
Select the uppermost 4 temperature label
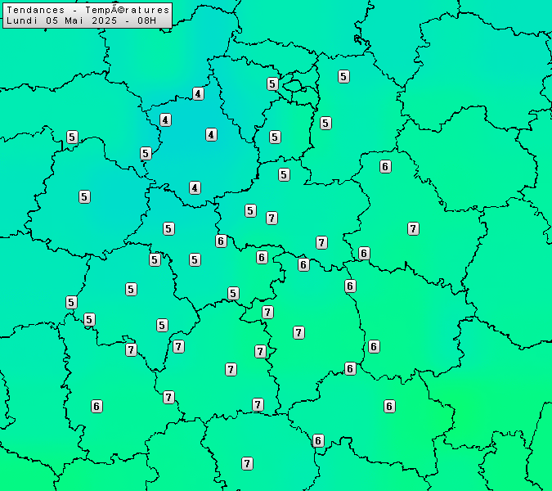pos(198,93)
